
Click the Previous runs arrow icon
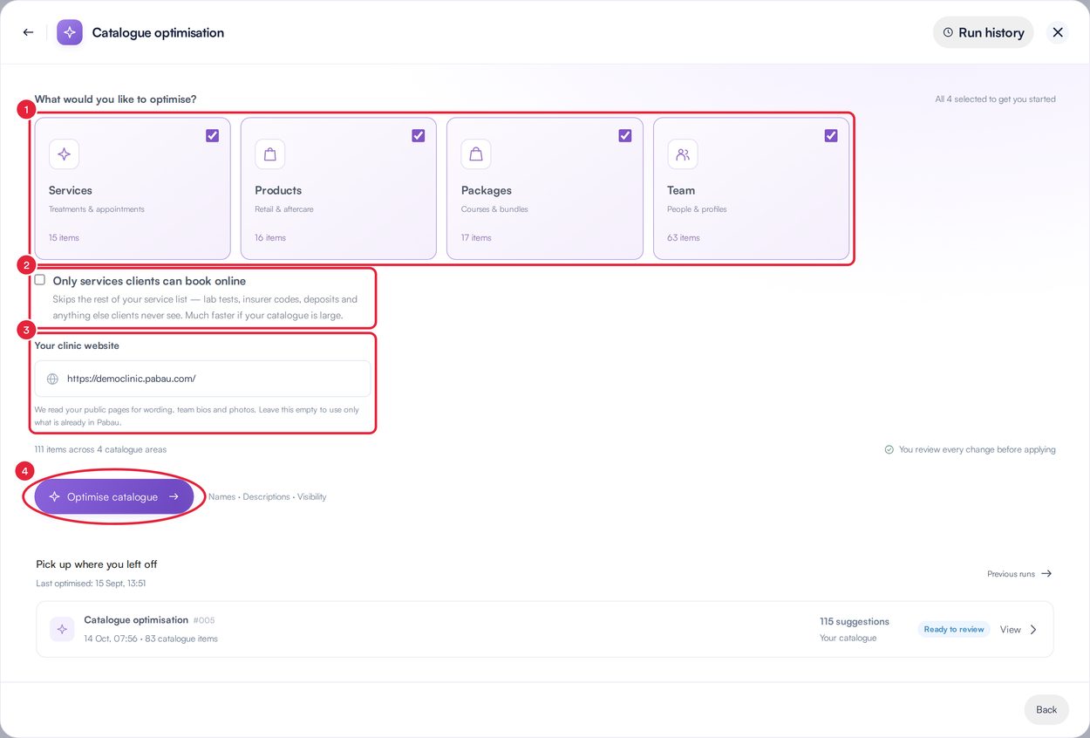[1046, 574]
